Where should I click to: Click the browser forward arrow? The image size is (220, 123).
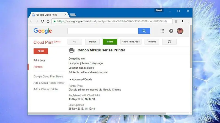tap(37, 21)
